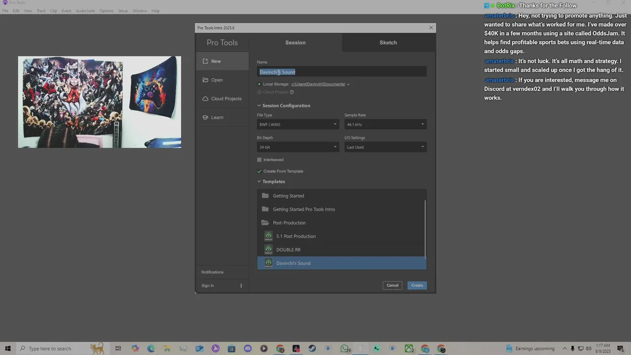Select the New item in the sidebar
The height and width of the screenshot is (355, 631).
[x=222, y=61]
